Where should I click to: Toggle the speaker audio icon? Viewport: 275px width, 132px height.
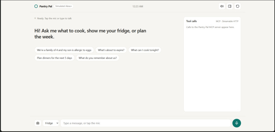pos(222,6)
